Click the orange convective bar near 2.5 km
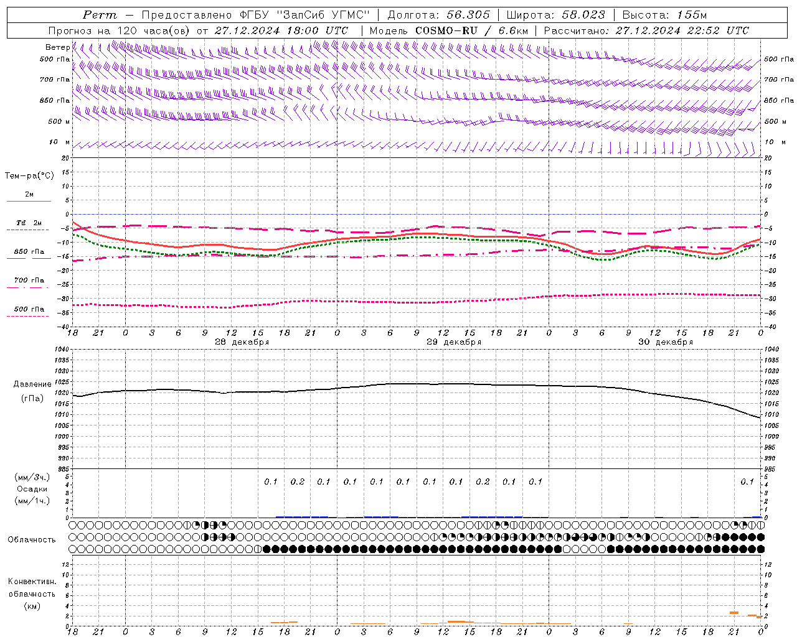Viewport: 797px width, 637px height. (734, 613)
